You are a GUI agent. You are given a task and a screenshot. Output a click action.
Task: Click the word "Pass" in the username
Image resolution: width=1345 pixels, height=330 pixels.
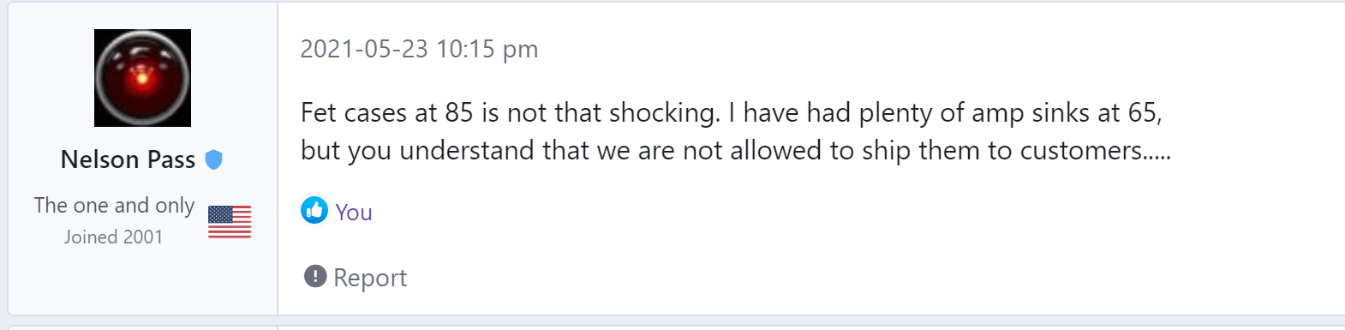[171, 159]
